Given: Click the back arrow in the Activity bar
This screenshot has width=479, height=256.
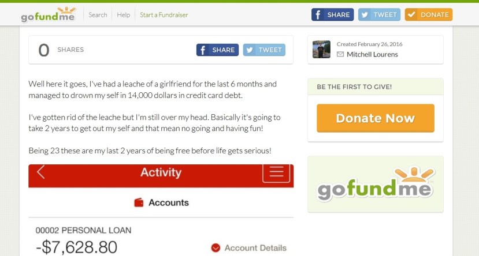Looking at the screenshot, I should point(41,172).
